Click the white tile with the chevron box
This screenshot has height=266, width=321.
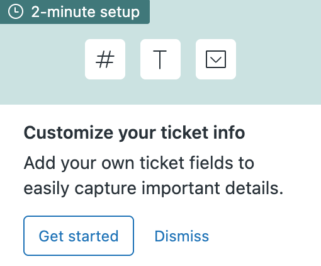(x=216, y=59)
